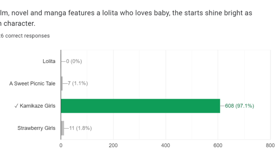276x156 pixels.
Task: Click the 800 axis tick label
Action: coord(270,145)
